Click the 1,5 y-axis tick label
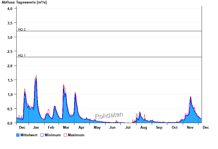The width and height of the screenshot is (218, 149). point(10,80)
